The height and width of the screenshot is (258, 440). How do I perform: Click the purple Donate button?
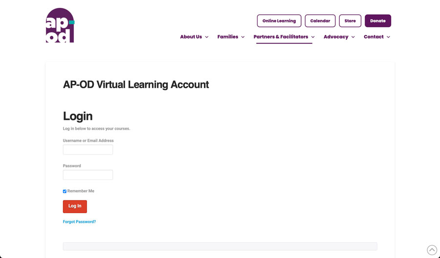[x=378, y=20]
